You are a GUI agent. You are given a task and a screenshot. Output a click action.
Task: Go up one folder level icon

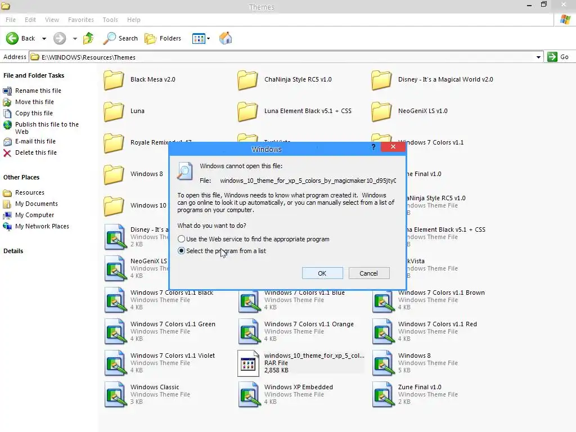88,38
